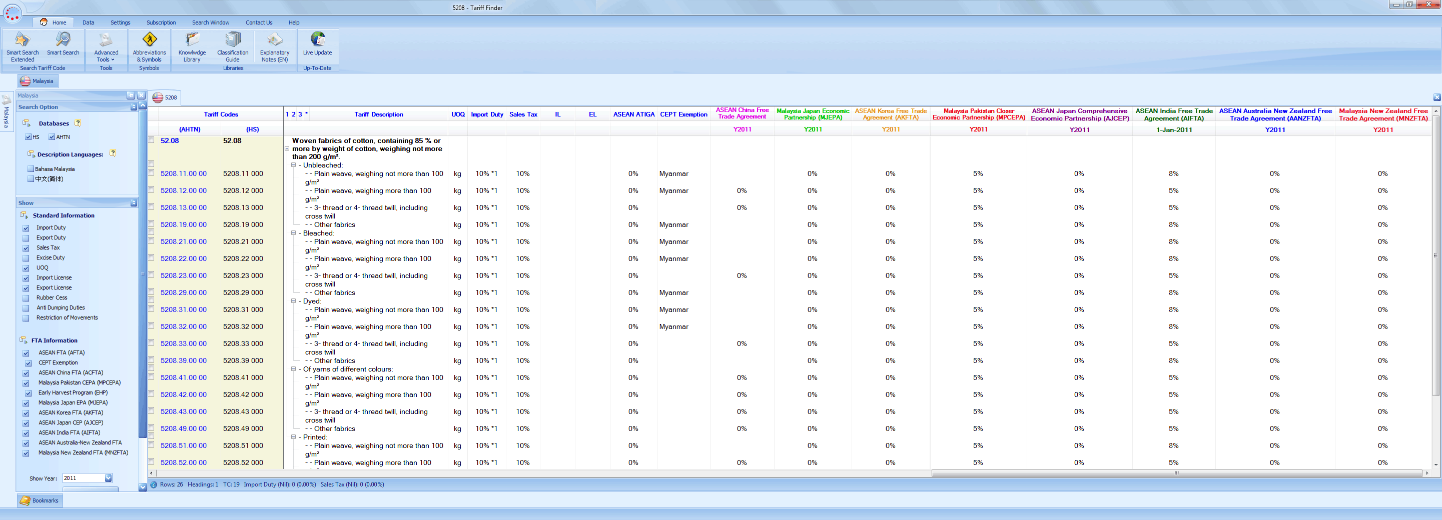Collapse the Unbleached tree group
The image size is (1442, 520).
293,165
